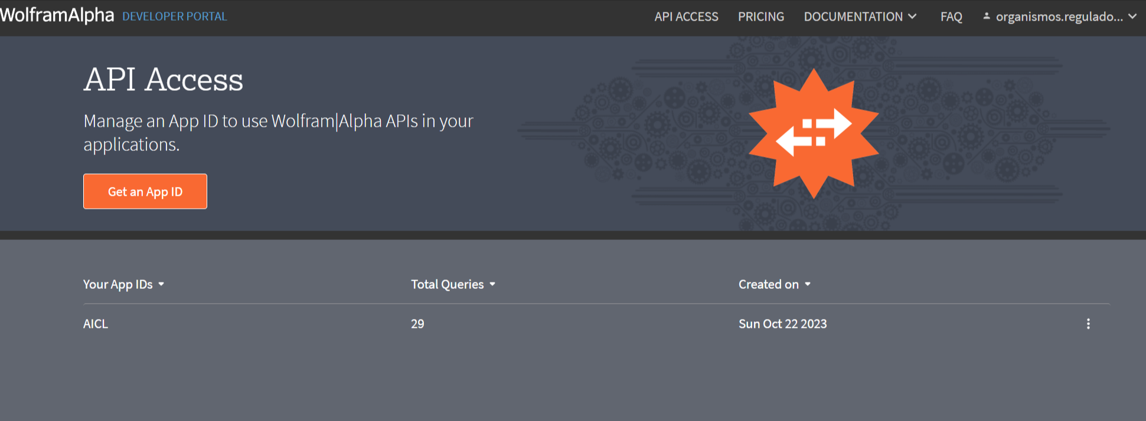This screenshot has width=1146, height=421.
Task: Click the Get an App ID button
Action: (x=145, y=191)
